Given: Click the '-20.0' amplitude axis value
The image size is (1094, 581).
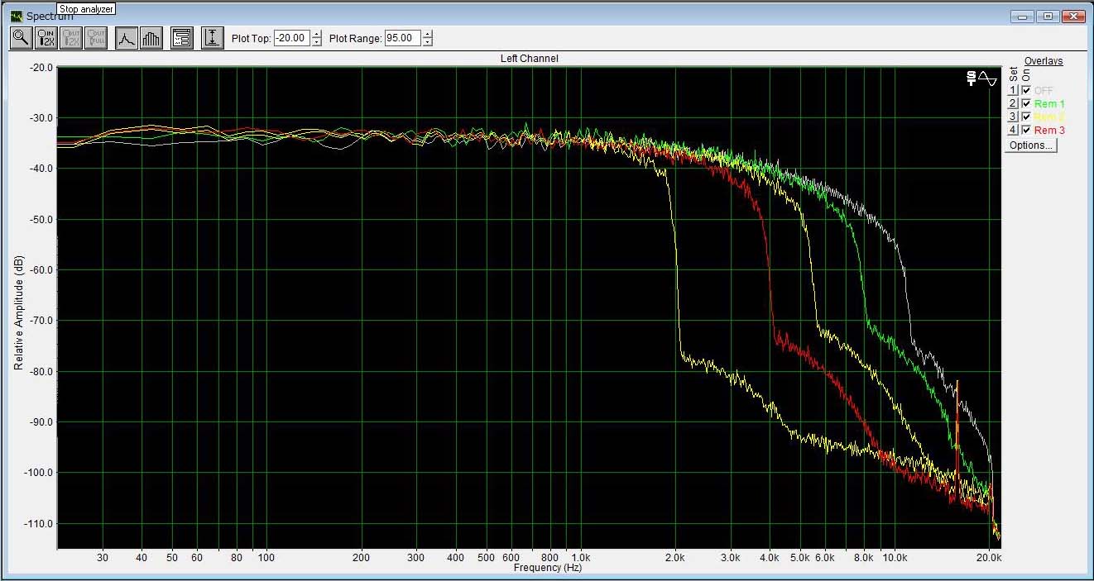Looking at the screenshot, I should coord(41,67).
